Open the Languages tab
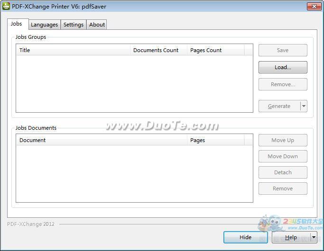 [x=45, y=25]
